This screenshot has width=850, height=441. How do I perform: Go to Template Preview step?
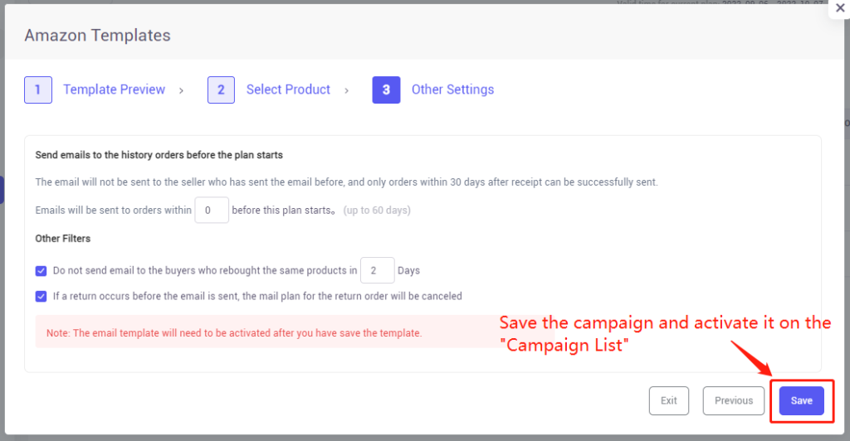point(114,90)
